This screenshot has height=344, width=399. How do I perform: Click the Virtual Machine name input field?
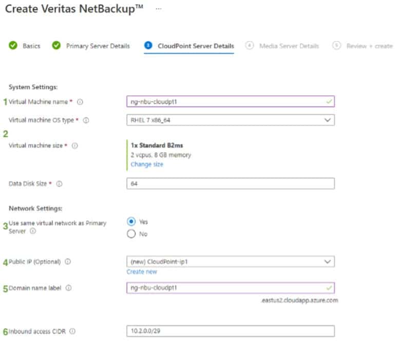(x=231, y=102)
